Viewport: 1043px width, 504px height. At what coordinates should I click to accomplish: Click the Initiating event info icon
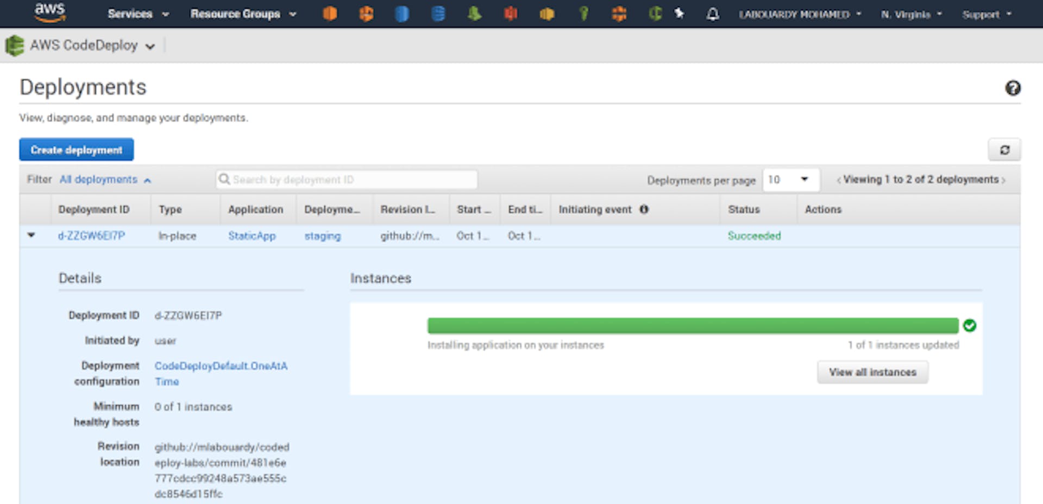644,209
